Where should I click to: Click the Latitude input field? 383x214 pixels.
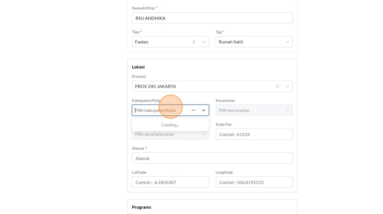(x=170, y=182)
